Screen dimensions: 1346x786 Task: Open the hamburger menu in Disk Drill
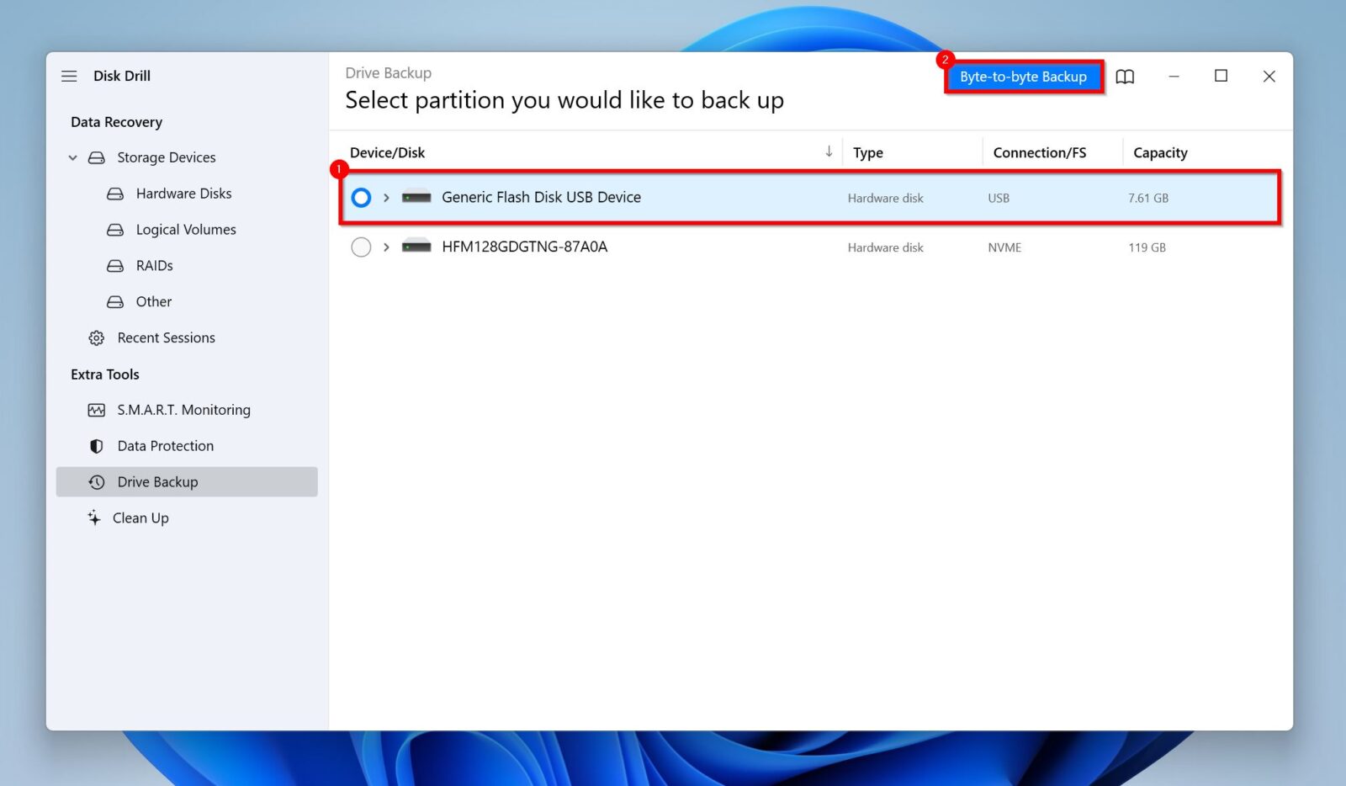click(69, 76)
